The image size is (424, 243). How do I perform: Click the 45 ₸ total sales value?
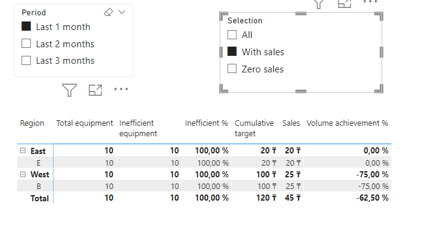click(292, 198)
